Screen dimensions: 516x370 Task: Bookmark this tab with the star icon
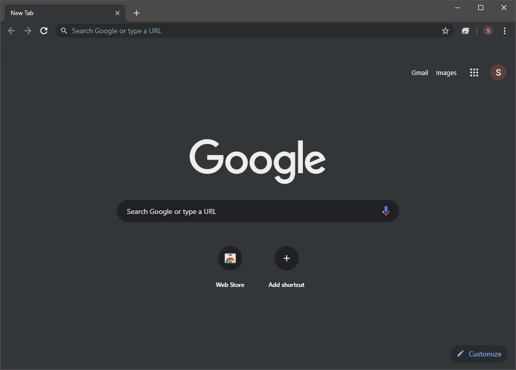445,31
